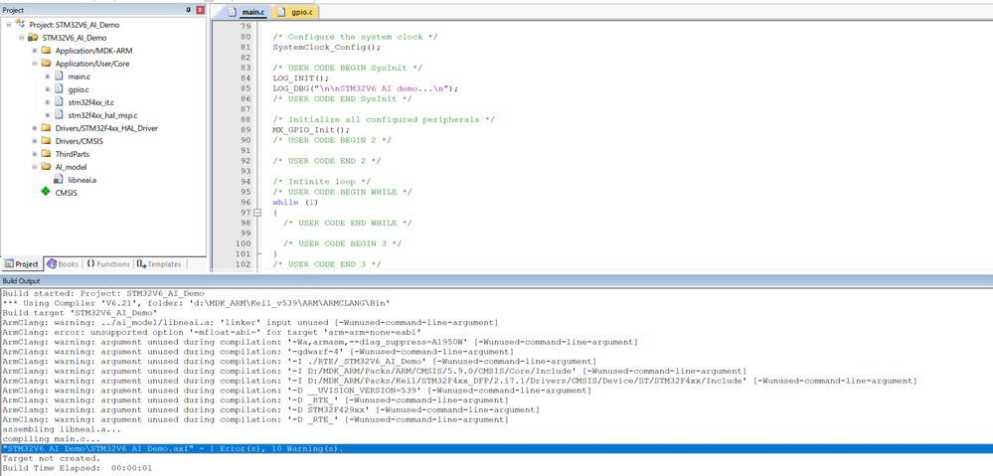Expand the Application/MDK-ARM group
Viewport: 993px width, 476px height.
pos(35,51)
